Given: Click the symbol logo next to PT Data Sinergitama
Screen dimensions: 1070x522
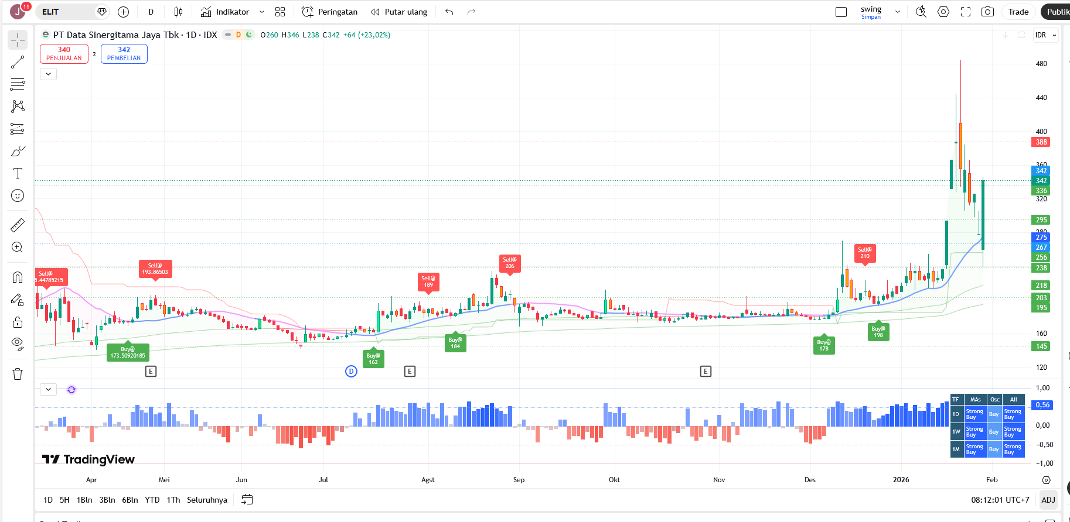Looking at the screenshot, I should tap(46, 35).
